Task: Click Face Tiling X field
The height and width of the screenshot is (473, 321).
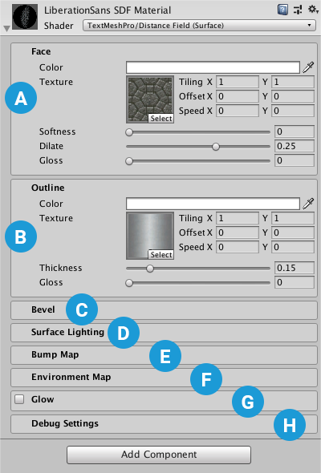Action: coord(238,82)
